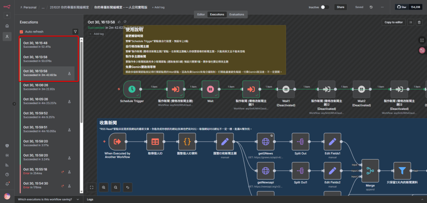This screenshot has width=427, height=203.
Task: Open the CD user avatar menu
Action: tap(7, 196)
